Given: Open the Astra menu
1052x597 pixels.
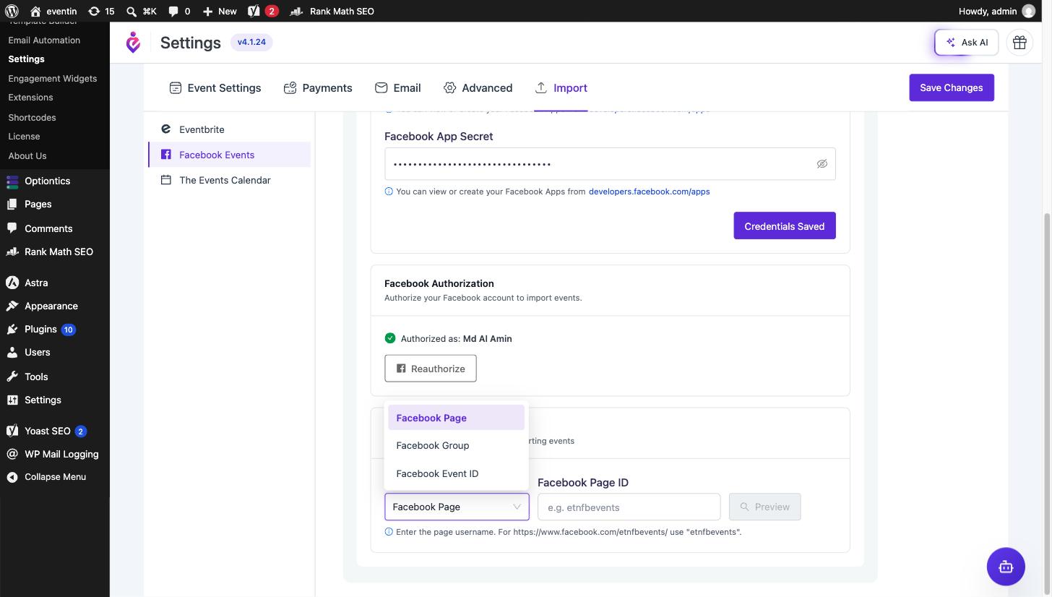Looking at the screenshot, I should click(55, 283).
